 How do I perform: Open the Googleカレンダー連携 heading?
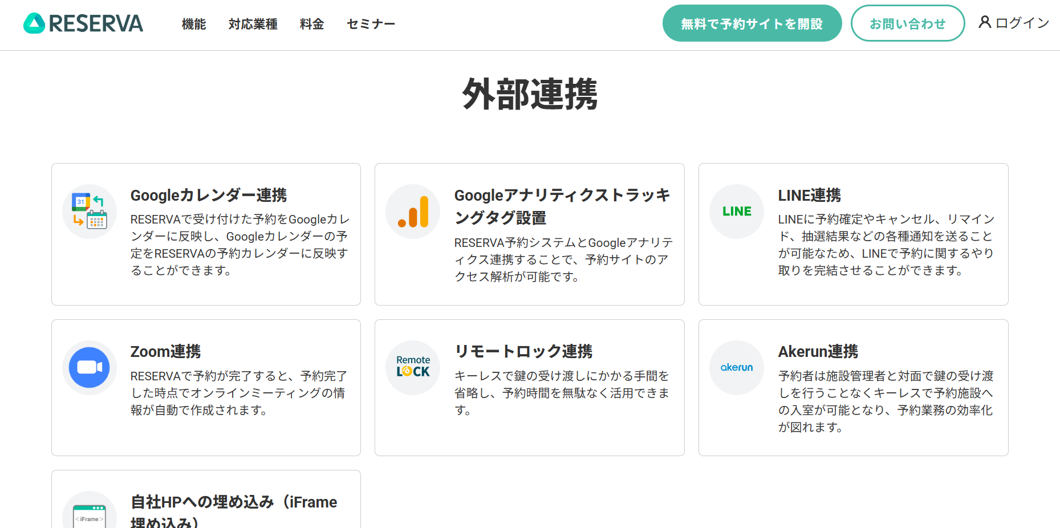click(x=209, y=195)
